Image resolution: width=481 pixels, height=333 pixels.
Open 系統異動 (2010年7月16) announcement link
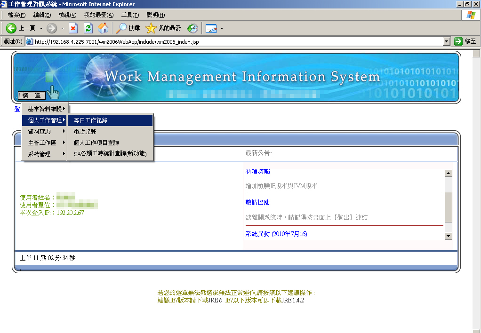(276, 234)
